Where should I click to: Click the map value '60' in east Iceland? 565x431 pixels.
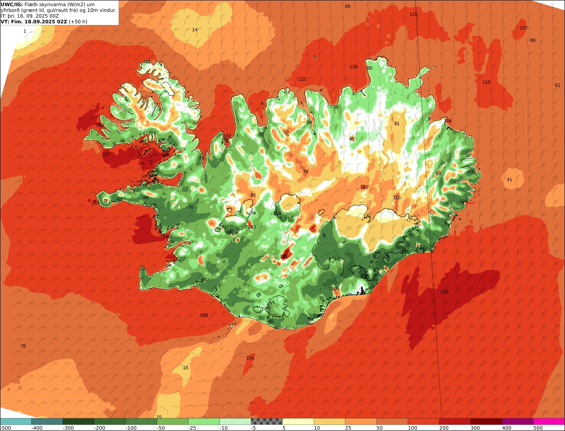click(x=438, y=174)
